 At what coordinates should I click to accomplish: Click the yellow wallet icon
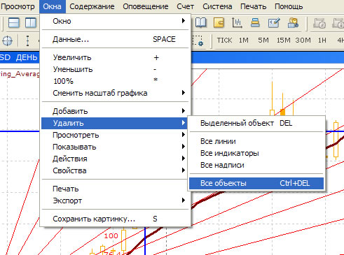tap(219, 23)
